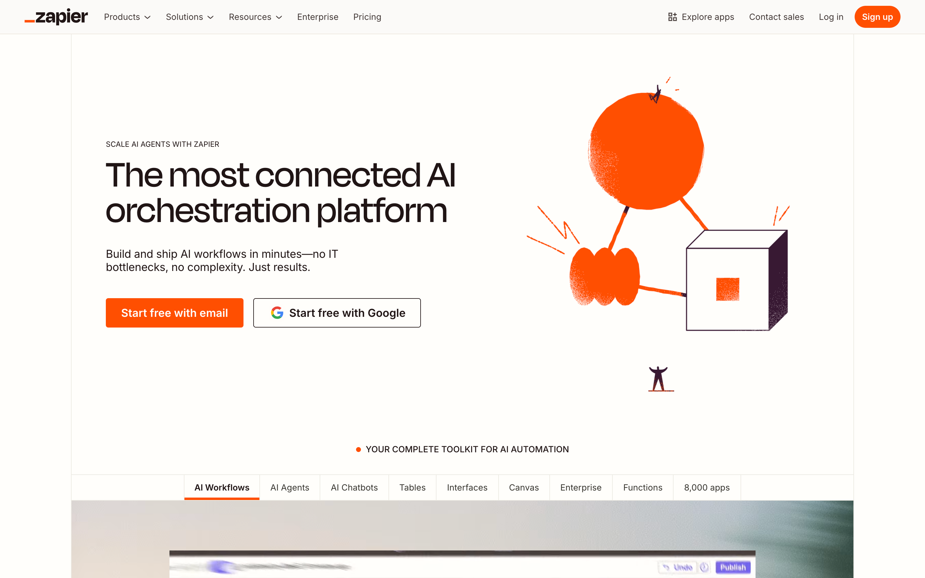
Task: Select the AI Chatbots tab
Action: [354, 487]
